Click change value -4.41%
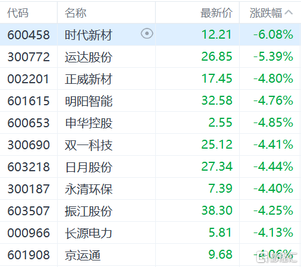Screen dimensions: 301x267 pyautogui.click(x=273, y=145)
